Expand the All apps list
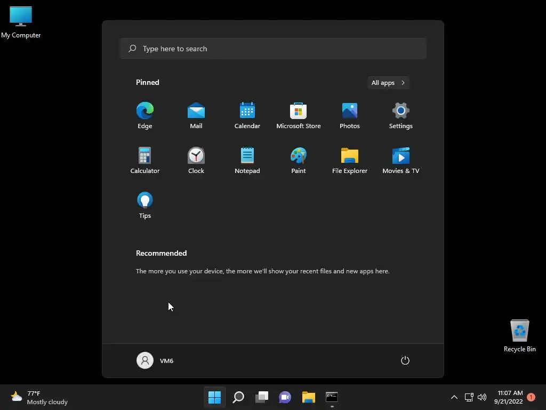The width and height of the screenshot is (546, 410). pos(388,83)
